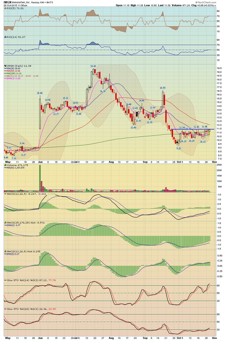
Task: Click the 13.97 price label
Action: tap(153, 108)
